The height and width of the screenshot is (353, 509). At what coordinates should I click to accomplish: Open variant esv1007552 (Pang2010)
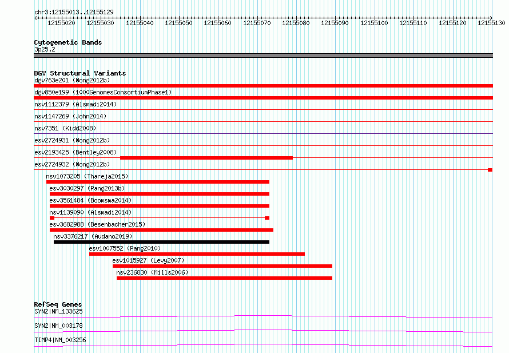coord(125,248)
